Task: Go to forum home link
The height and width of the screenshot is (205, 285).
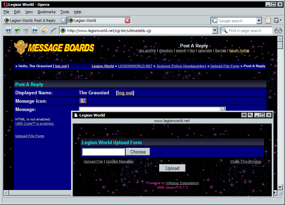Action: [x=239, y=50]
